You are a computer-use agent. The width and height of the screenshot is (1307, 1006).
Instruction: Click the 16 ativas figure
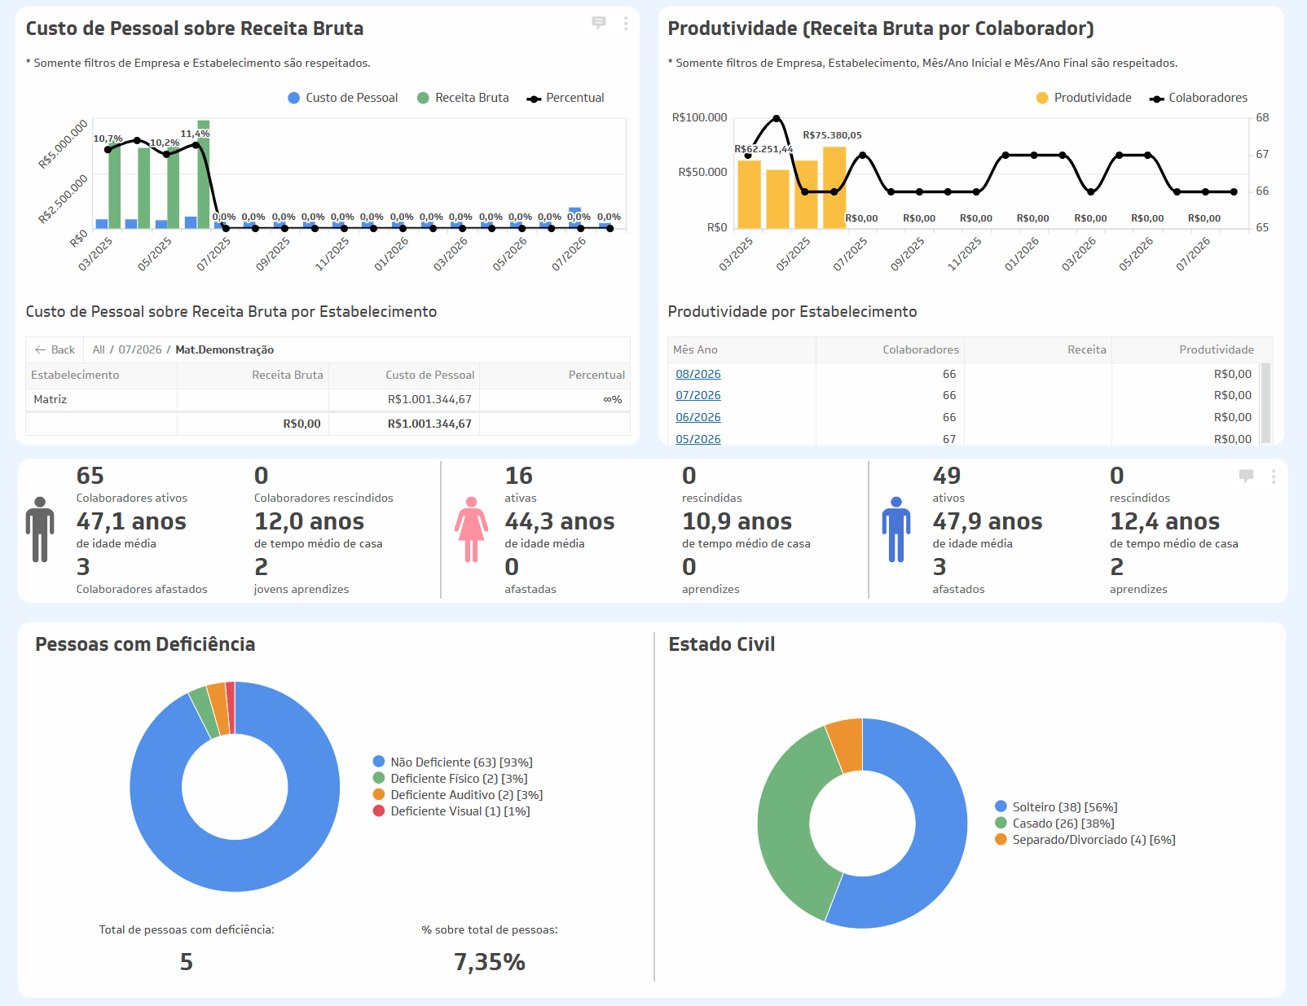[x=518, y=476]
